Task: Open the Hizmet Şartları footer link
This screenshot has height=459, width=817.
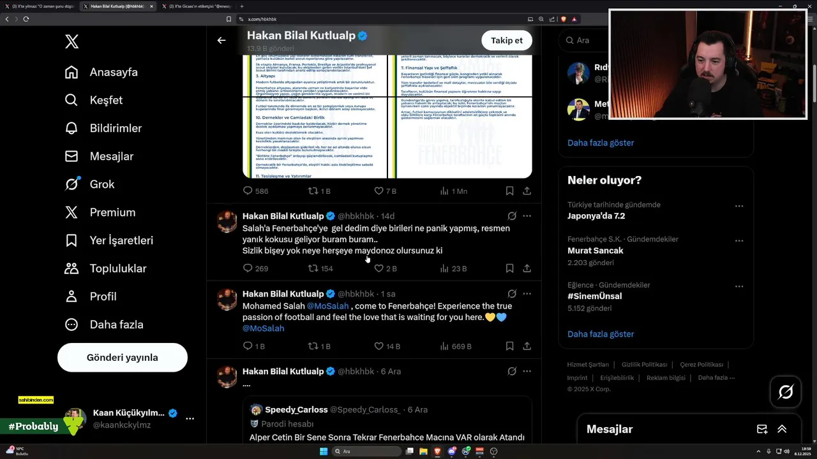Action: click(588, 365)
